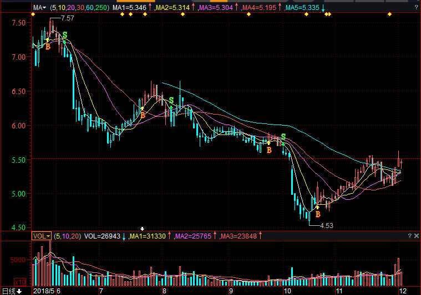Select the cyan MA5=5.335 legend label
Image resolution: width=421 pixels, height=295 pixels.
(302, 8)
